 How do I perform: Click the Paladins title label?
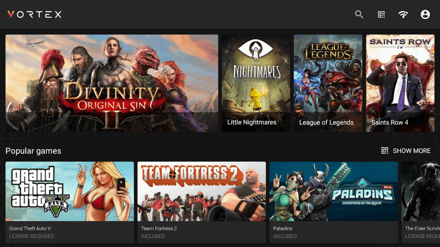click(x=283, y=228)
